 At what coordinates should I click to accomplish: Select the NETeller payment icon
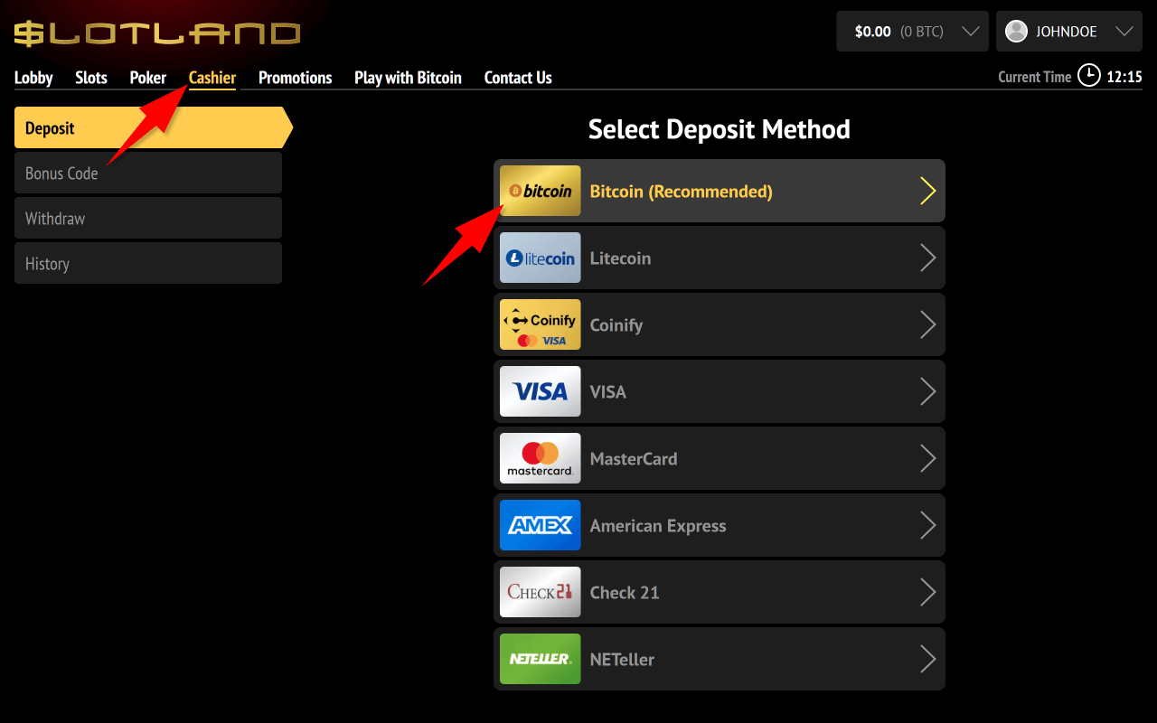(540, 659)
